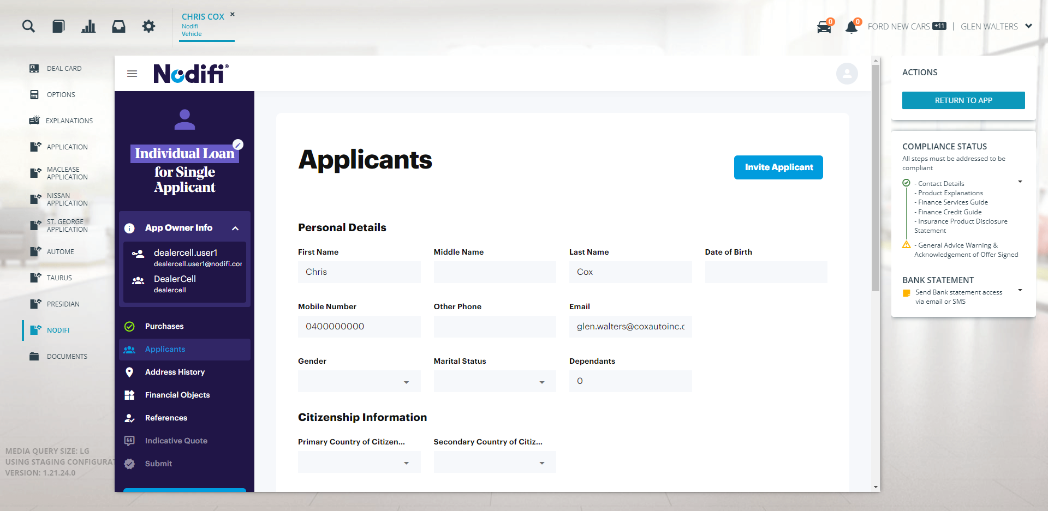Image resolution: width=1048 pixels, height=511 pixels.
Task: Open the FORD NEW CARS dealership selector
Action: 907,26
